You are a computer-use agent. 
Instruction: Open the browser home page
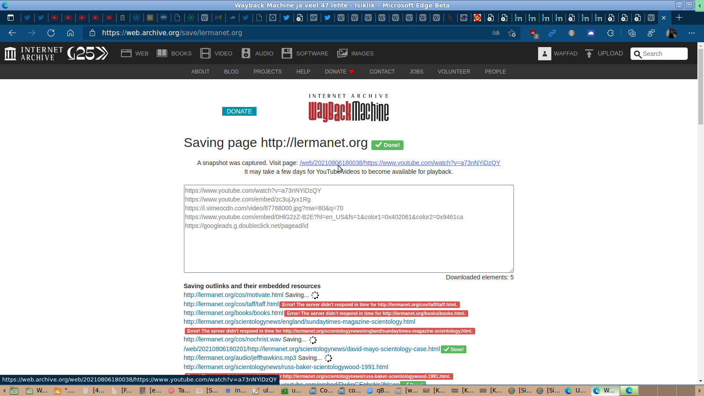pos(70,33)
